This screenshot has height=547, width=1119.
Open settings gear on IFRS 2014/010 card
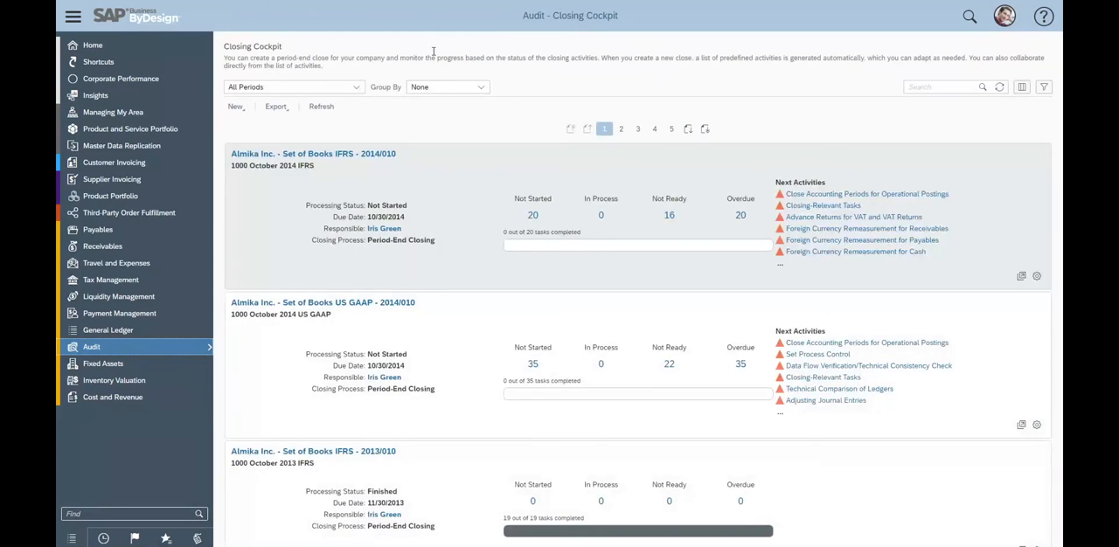(x=1037, y=276)
